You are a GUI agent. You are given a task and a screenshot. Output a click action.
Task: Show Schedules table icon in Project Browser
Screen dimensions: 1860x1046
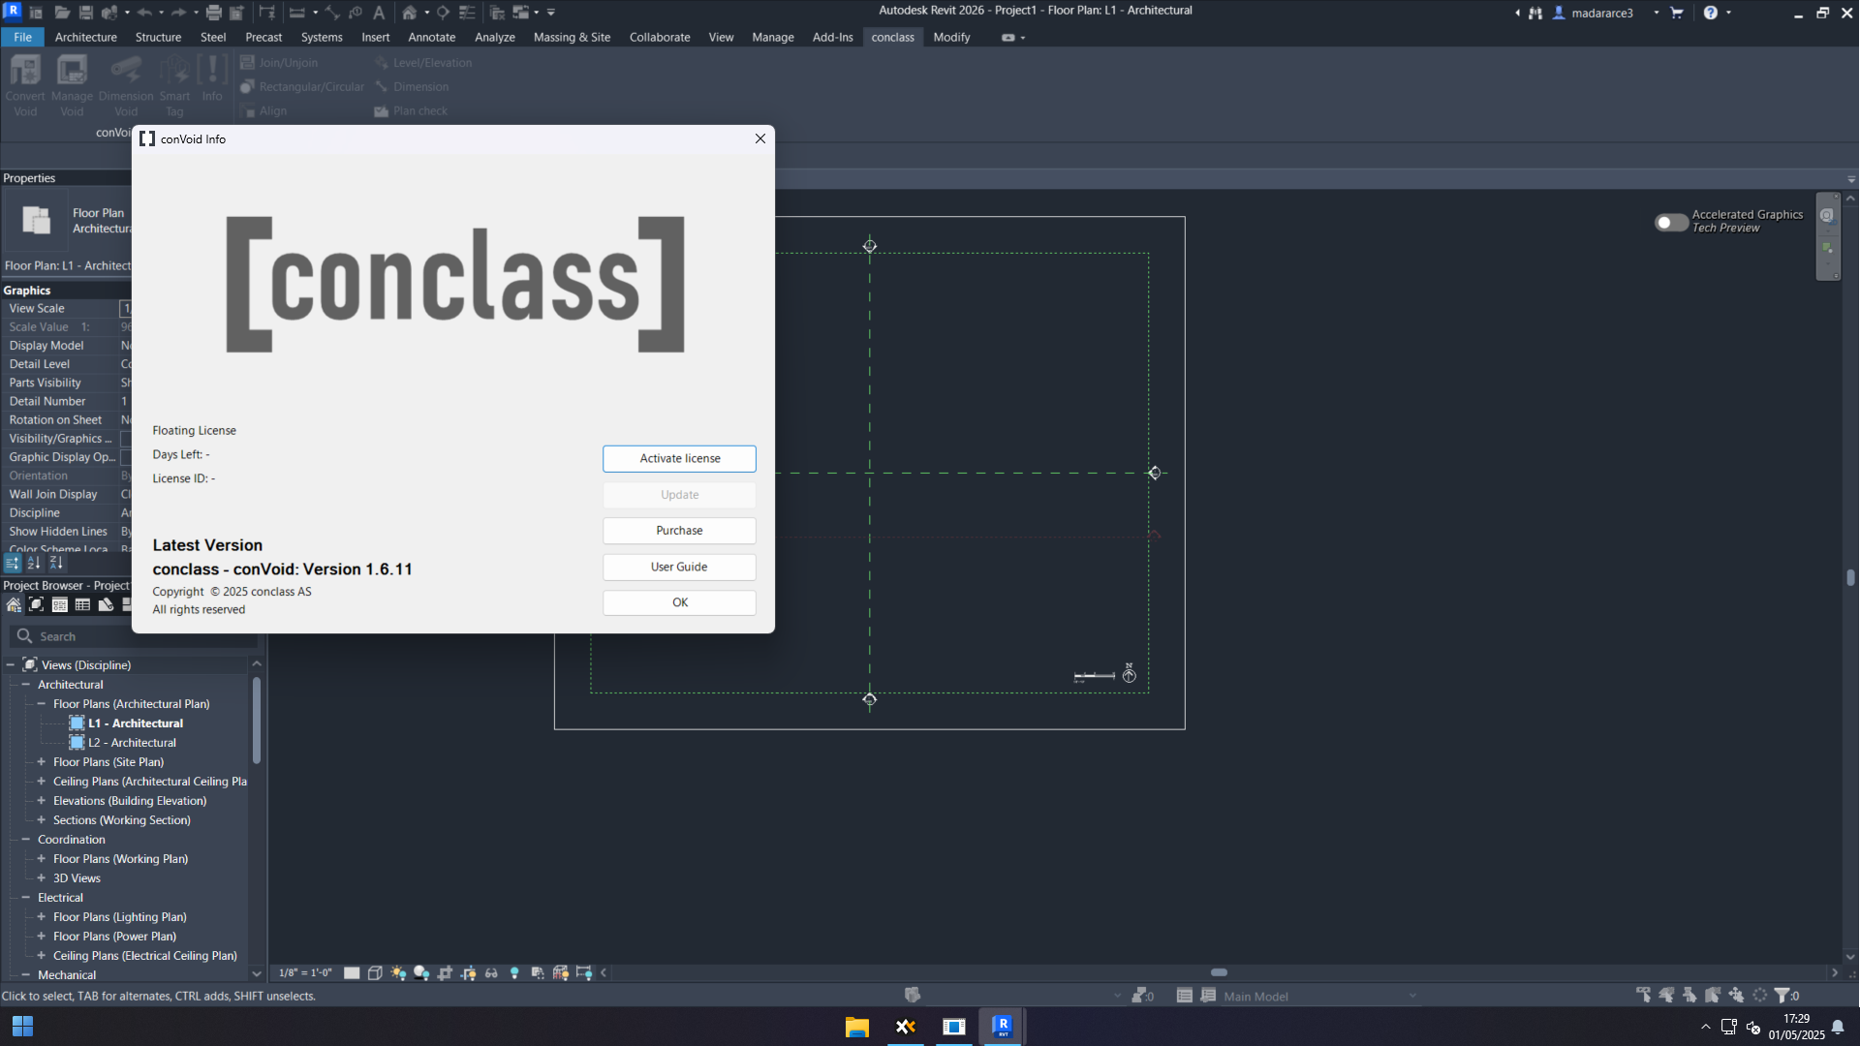click(x=82, y=605)
